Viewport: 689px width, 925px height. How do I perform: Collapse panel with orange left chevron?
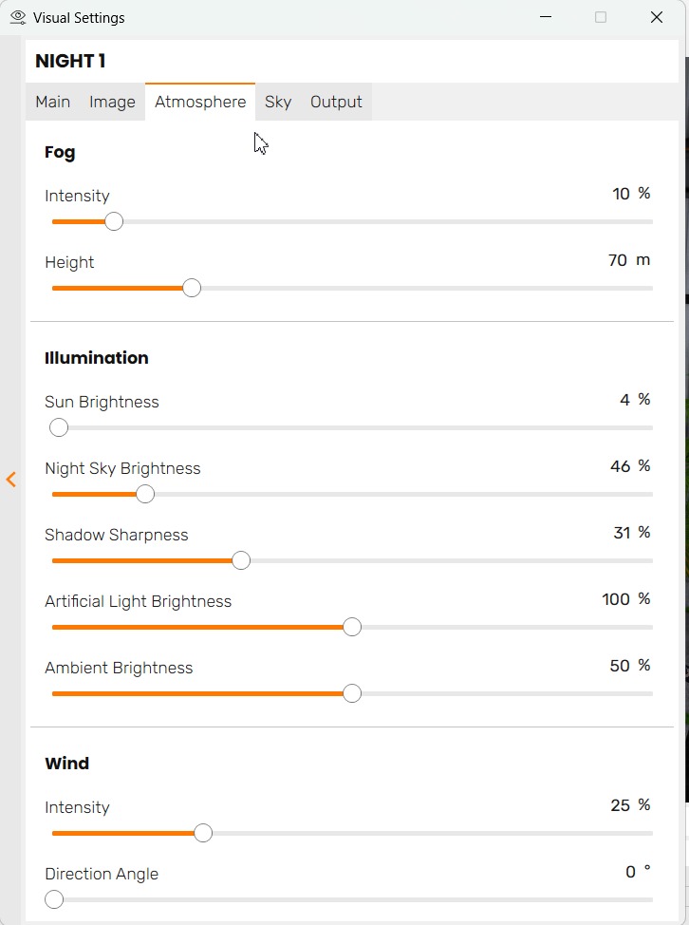11,480
